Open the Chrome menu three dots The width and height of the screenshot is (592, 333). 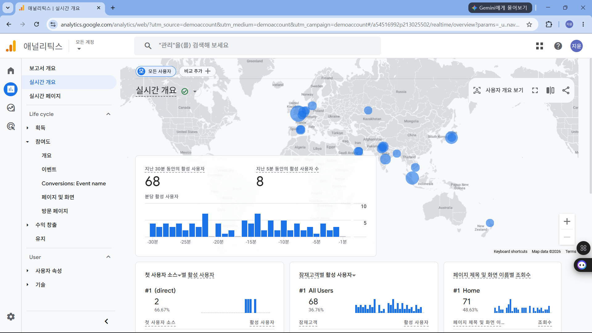click(583, 24)
